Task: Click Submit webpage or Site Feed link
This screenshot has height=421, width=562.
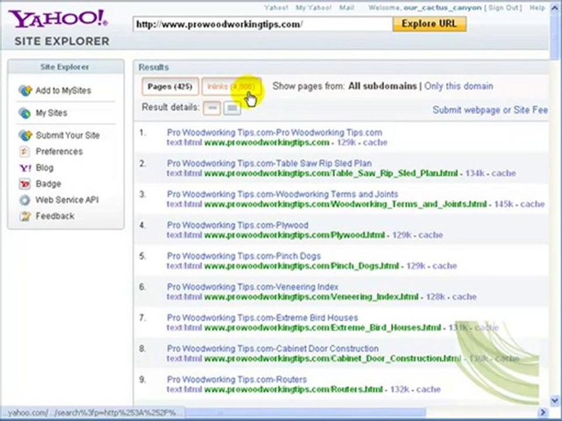Action: point(490,110)
